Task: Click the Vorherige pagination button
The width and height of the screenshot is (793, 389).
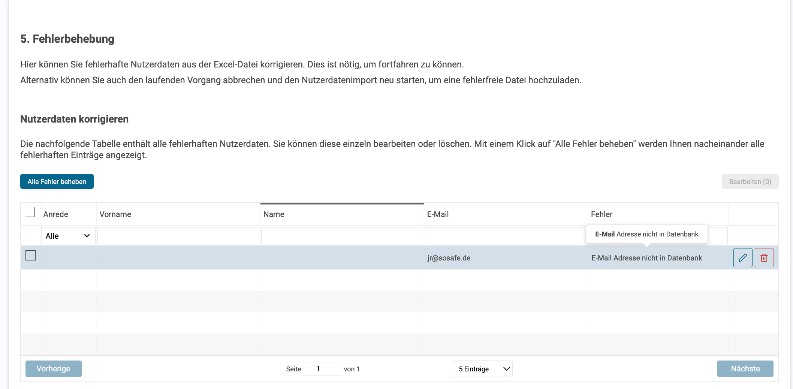Action: click(x=54, y=369)
